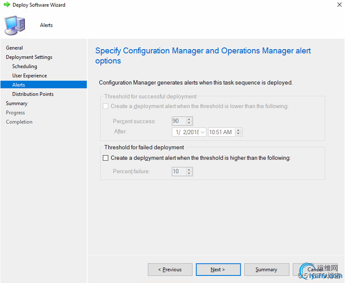Click the green arrow wizard title icon
The image size is (345, 283).
click(x=7, y=4)
